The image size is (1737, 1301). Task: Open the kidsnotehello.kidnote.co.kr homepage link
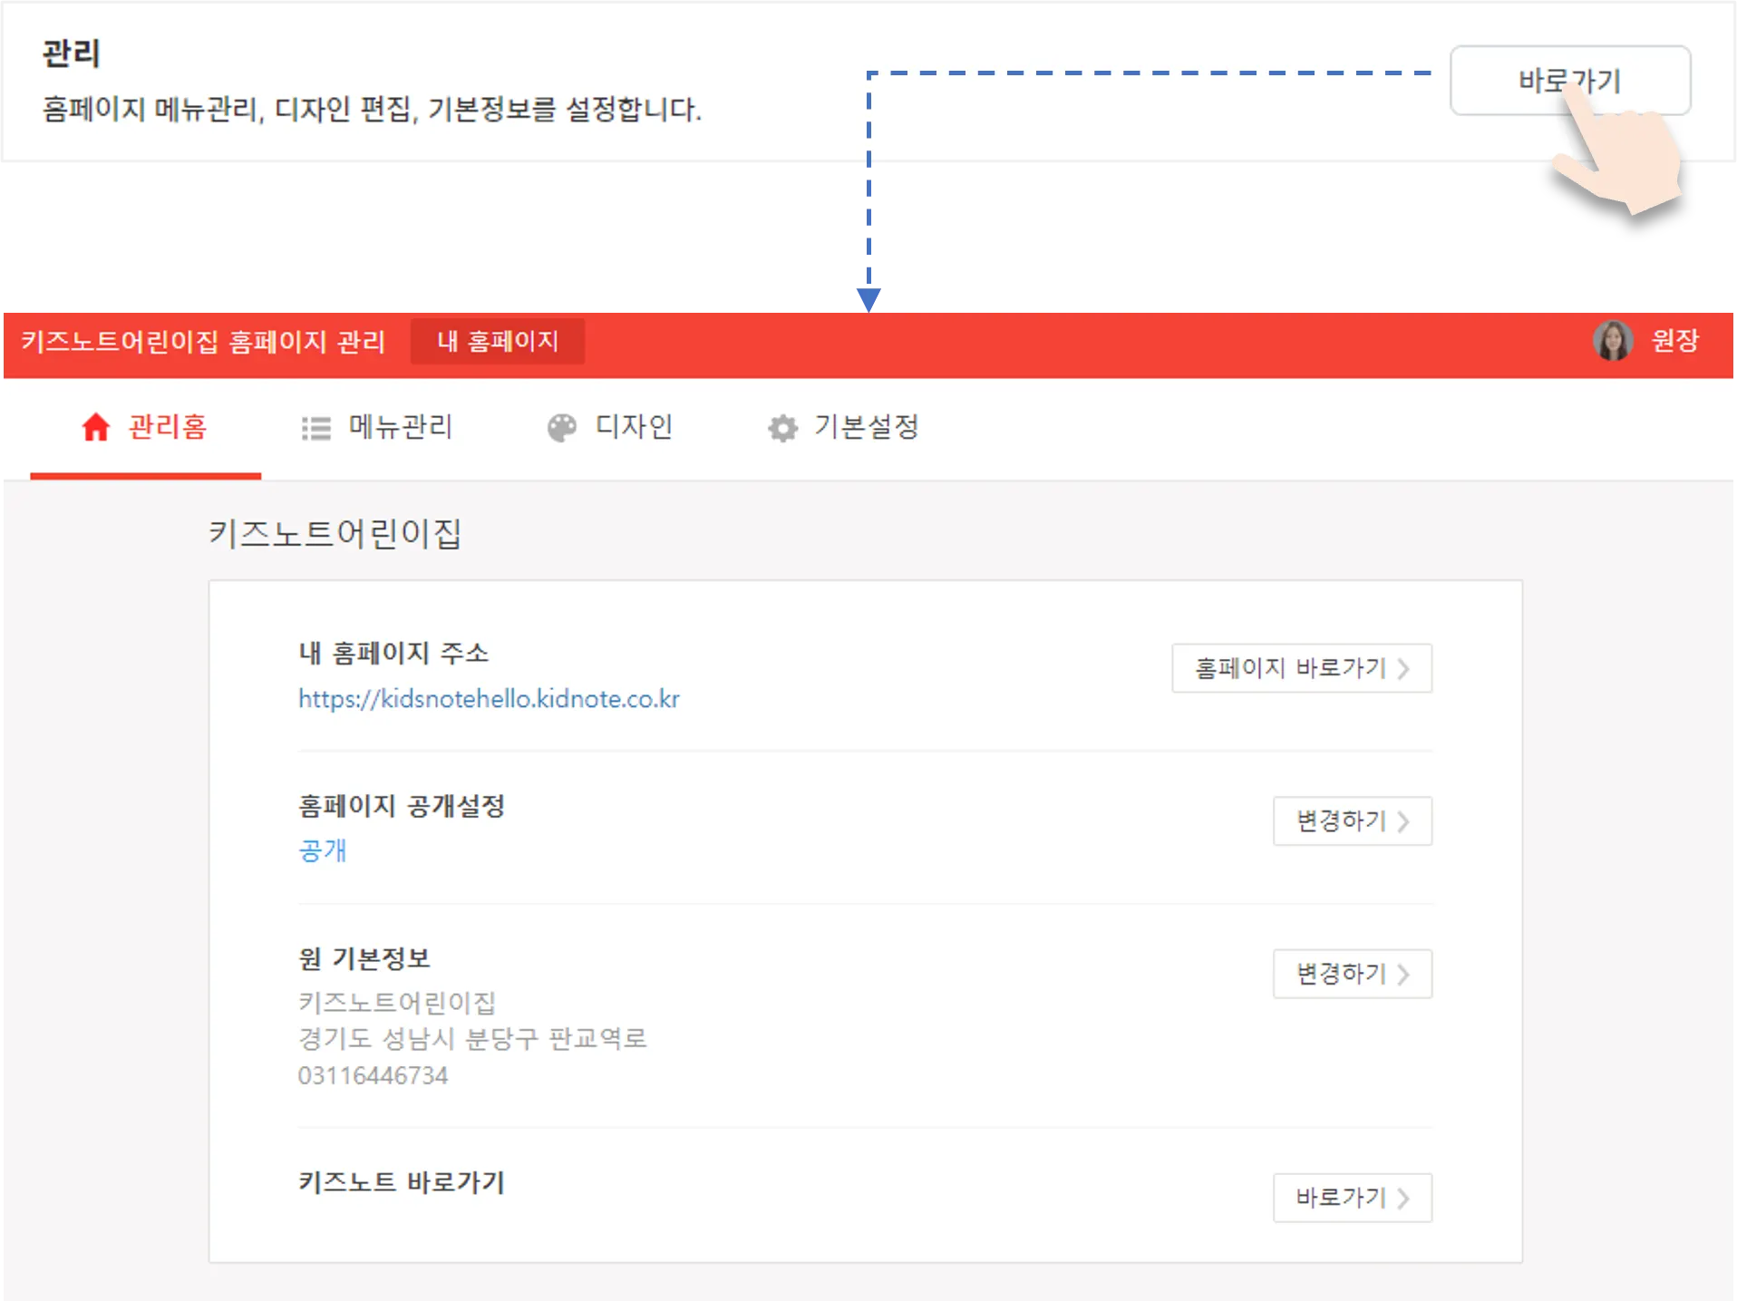[489, 699]
